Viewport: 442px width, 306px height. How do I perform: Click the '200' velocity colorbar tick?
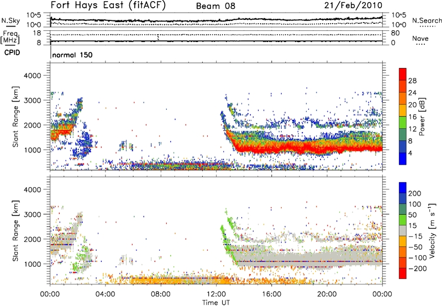tap(415, 193)
